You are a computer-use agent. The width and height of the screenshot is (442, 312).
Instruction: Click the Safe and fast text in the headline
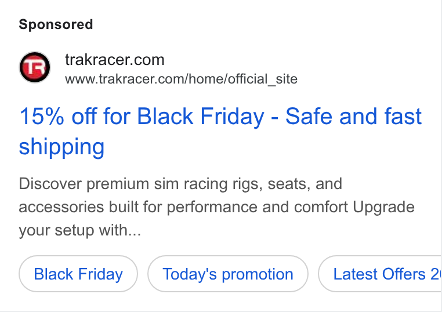pyautogui.click(x=353, y=116)
